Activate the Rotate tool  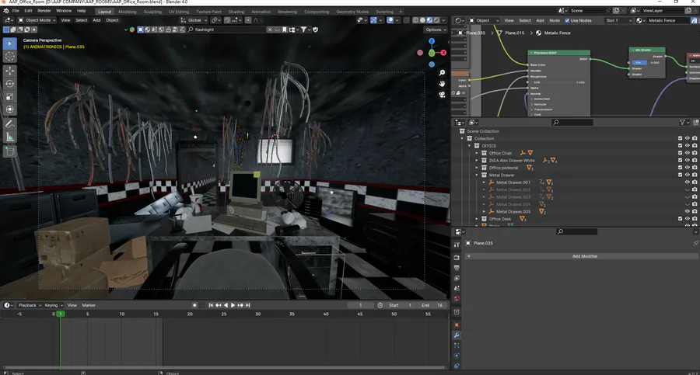pos(10,83)
